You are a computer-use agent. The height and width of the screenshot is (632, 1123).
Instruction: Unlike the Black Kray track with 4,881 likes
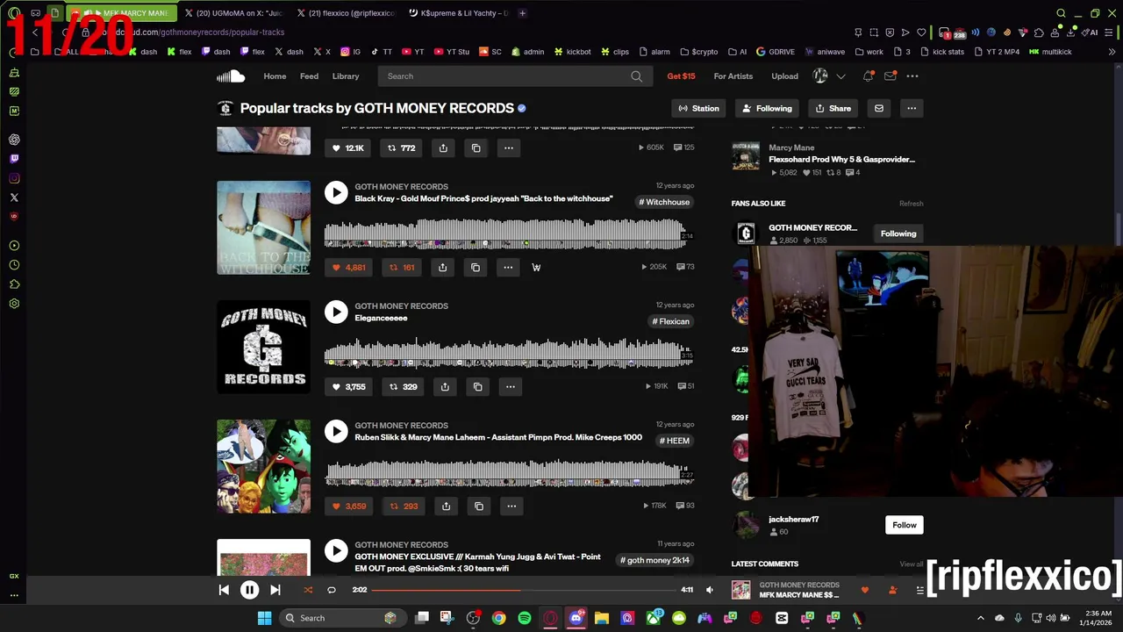(x=349, y=267)
